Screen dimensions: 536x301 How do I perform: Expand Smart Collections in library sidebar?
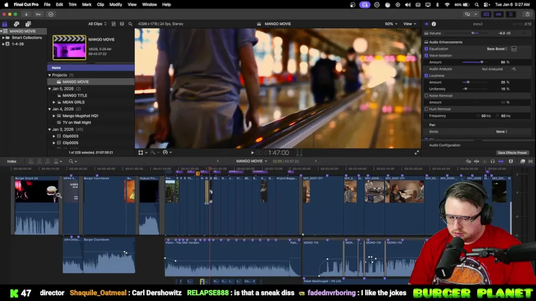tap(3, 38)
